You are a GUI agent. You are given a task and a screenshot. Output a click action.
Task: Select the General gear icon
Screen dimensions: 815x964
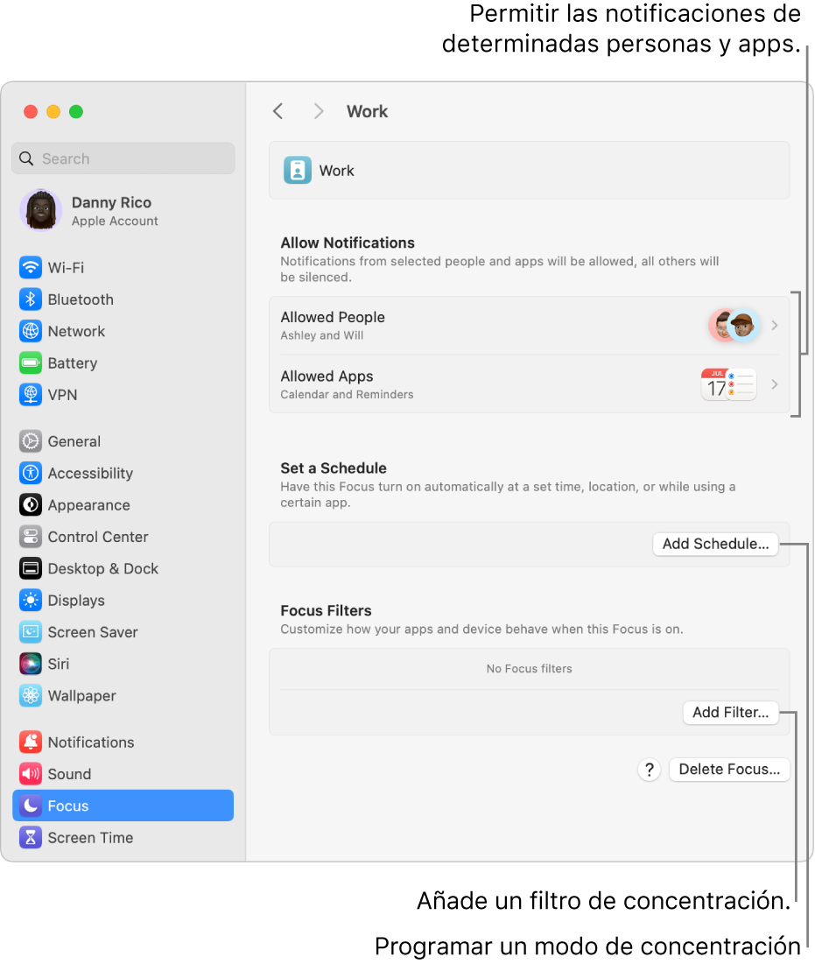click(x=30, y=441)
